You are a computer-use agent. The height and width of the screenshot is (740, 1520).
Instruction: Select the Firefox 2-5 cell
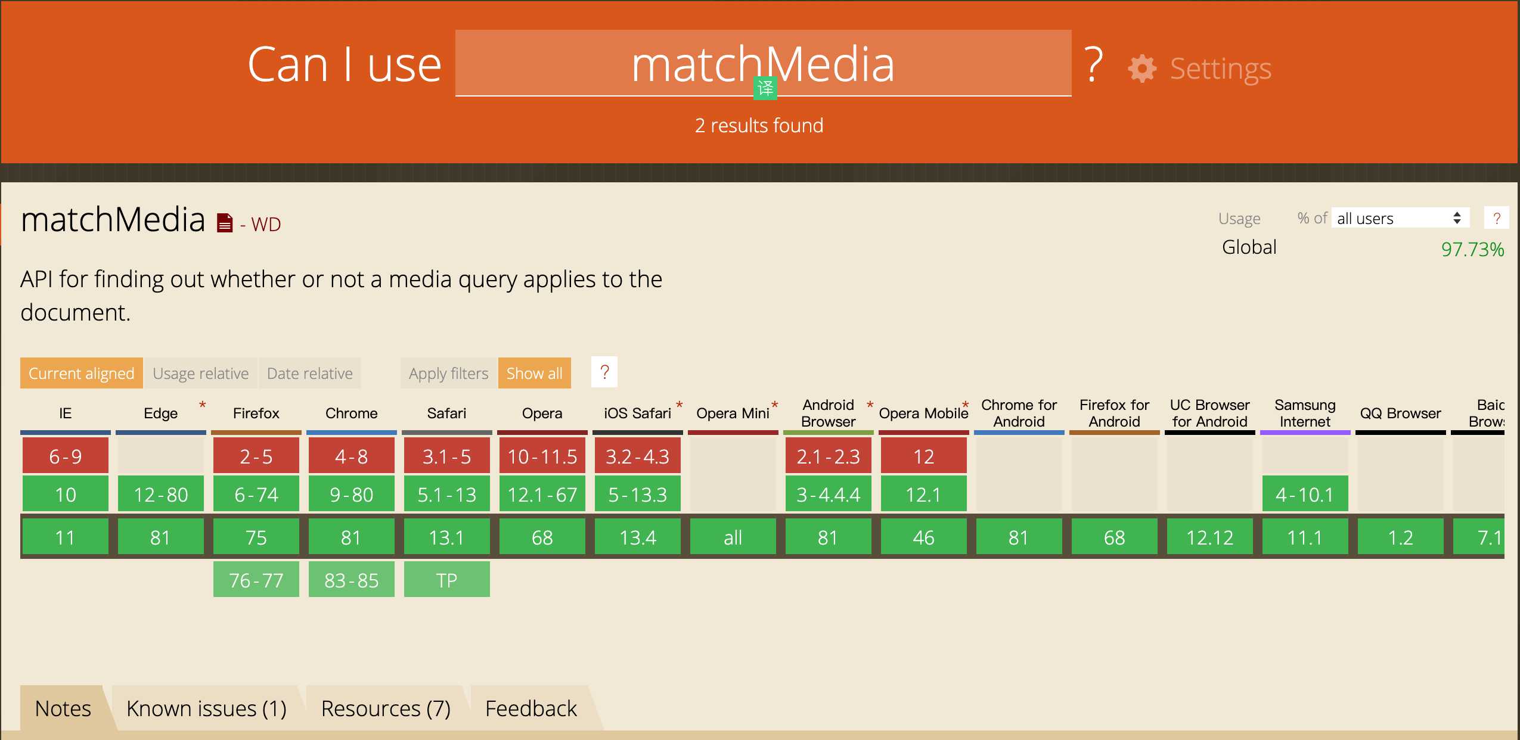click(256, 456)
